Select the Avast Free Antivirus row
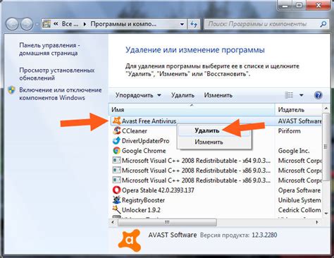Image resolution: width=334 pixels, height=258 pixels. point(216,121)
